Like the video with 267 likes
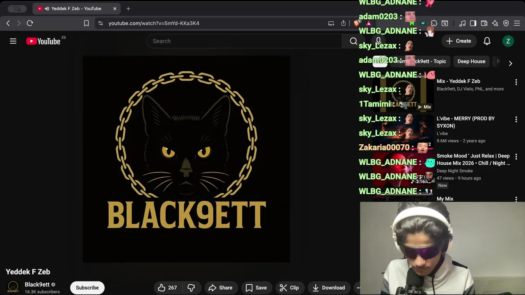Viewport: 525px width, 295px height. (x=167, y=288)
